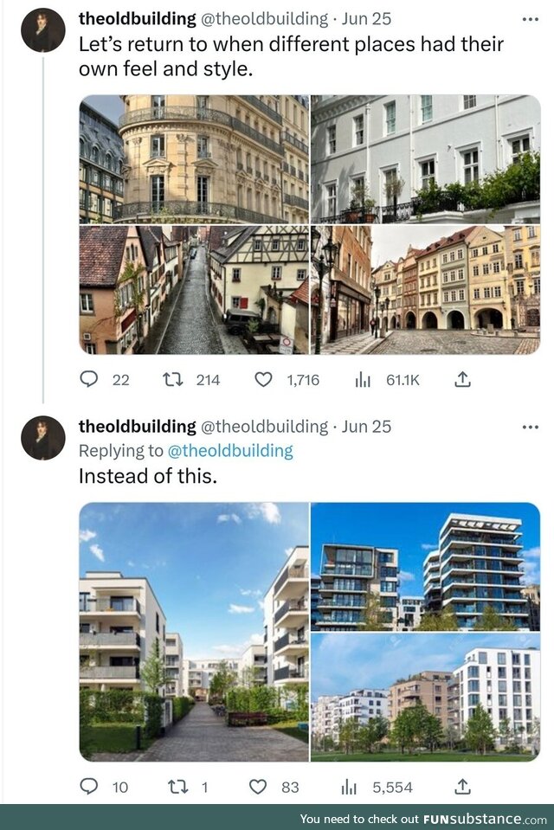This screenshot has width=554, height=830.
Task: Retweet the first tweet with 214 retweets
Action: [172, 379]
